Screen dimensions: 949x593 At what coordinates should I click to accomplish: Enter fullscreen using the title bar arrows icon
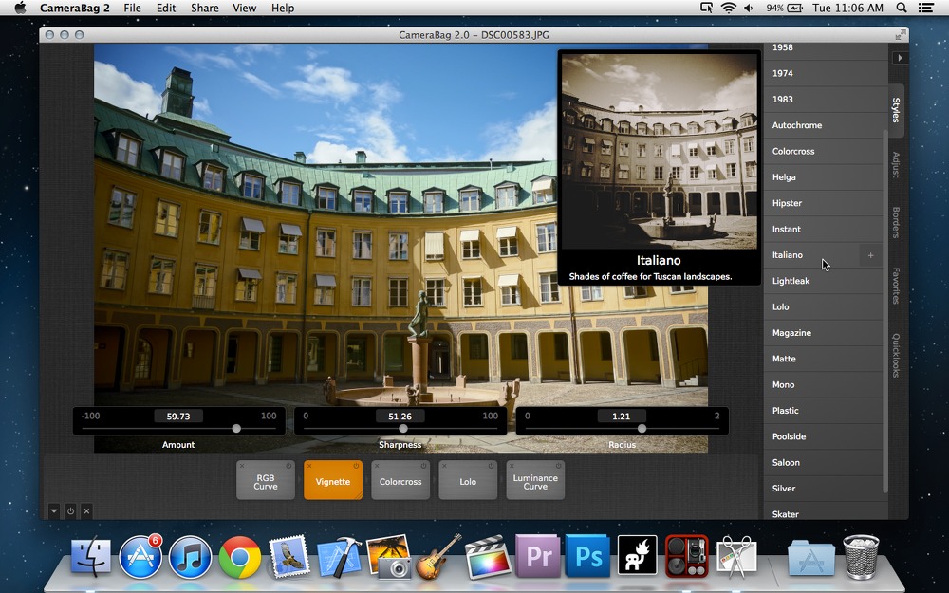point(901,35)
